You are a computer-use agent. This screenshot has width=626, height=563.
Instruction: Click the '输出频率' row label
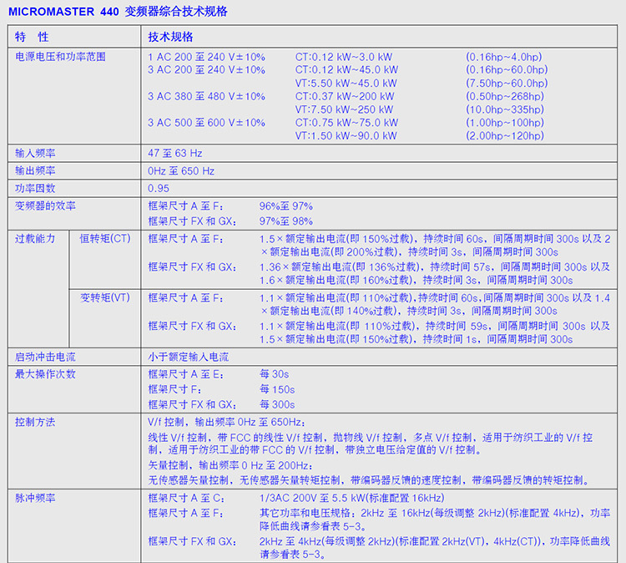(35, 170)
